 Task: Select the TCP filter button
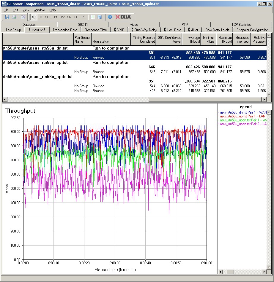pos(41,17)
